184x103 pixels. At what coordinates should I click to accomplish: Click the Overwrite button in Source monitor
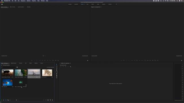(55, 60)
